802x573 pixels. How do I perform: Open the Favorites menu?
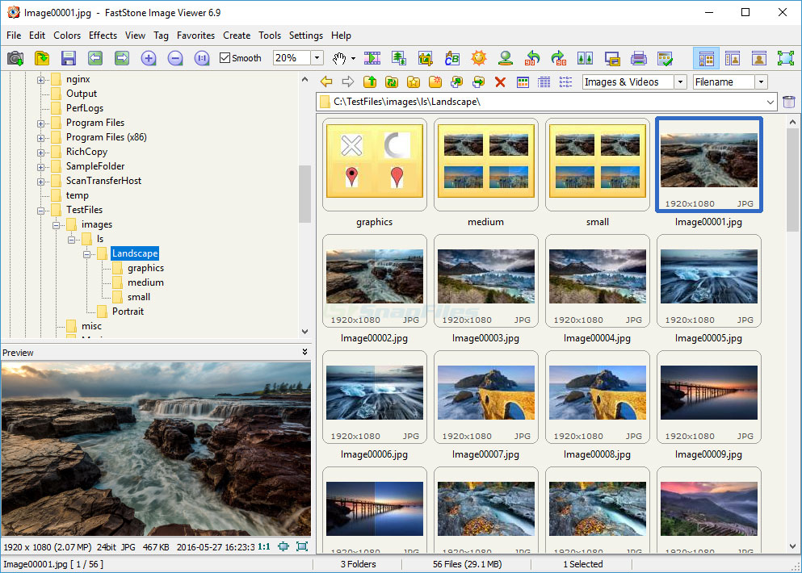195,36
